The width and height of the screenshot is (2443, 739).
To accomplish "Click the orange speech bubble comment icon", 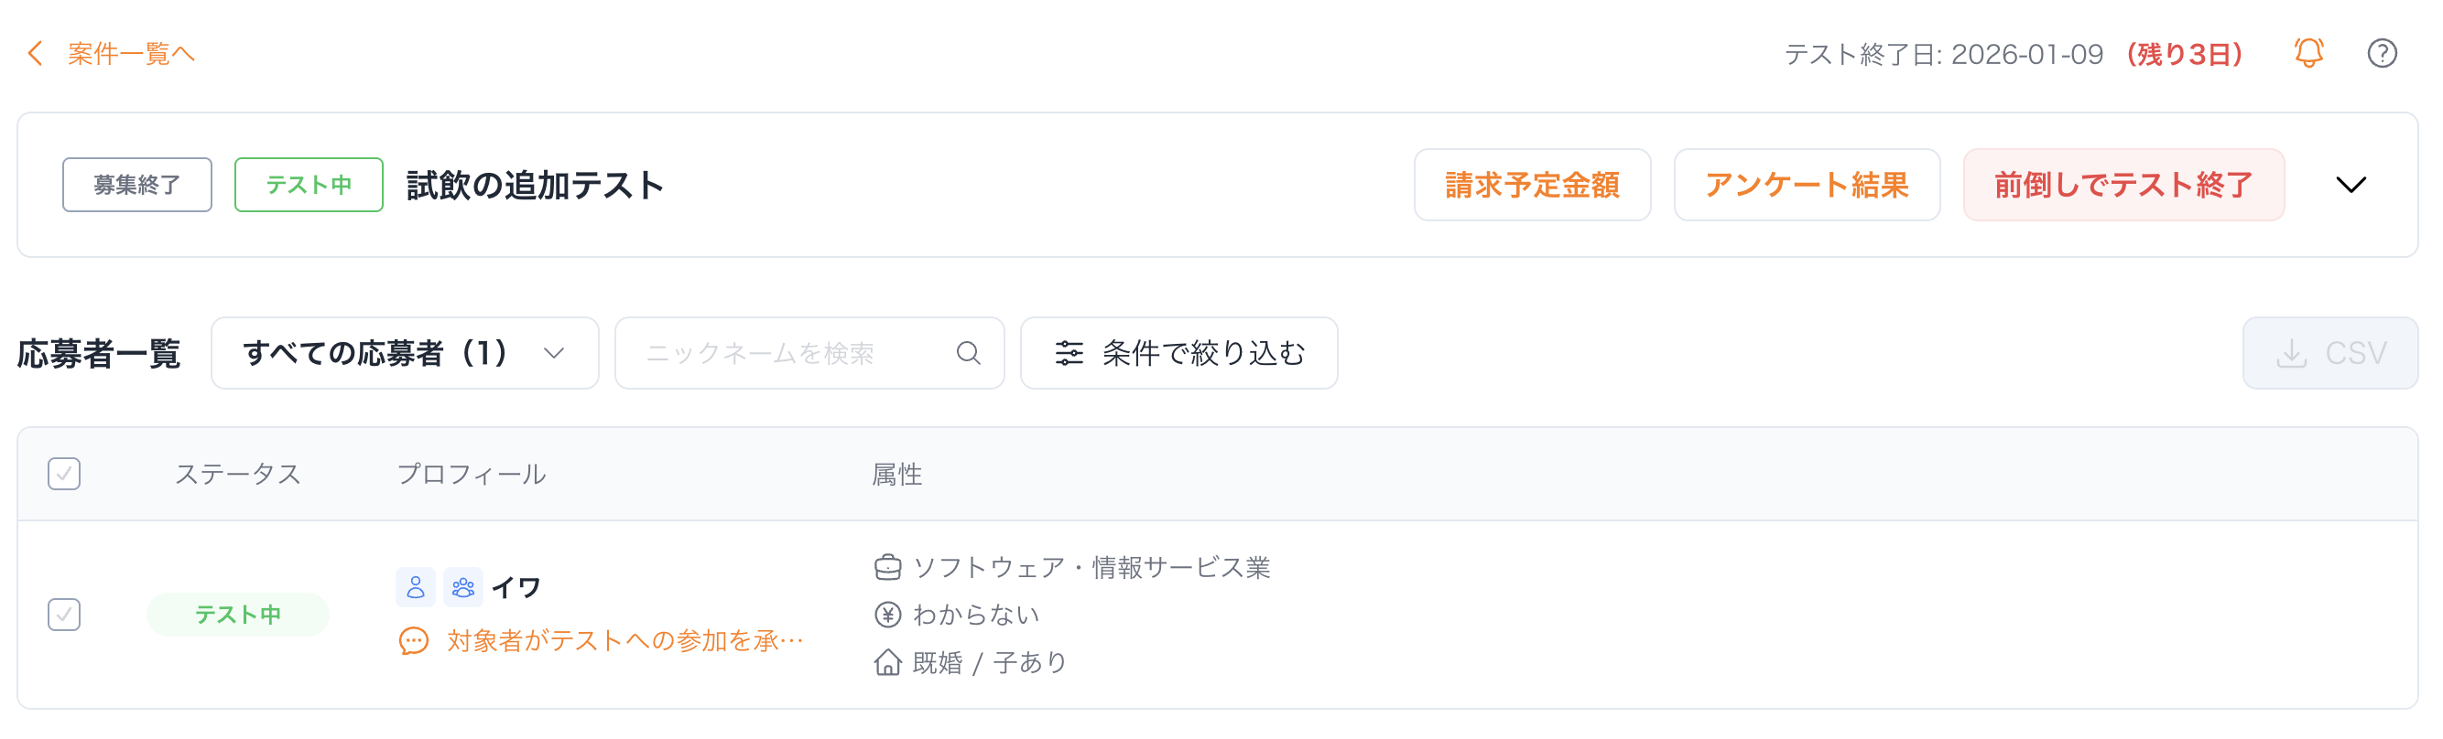I will point(414,641).
